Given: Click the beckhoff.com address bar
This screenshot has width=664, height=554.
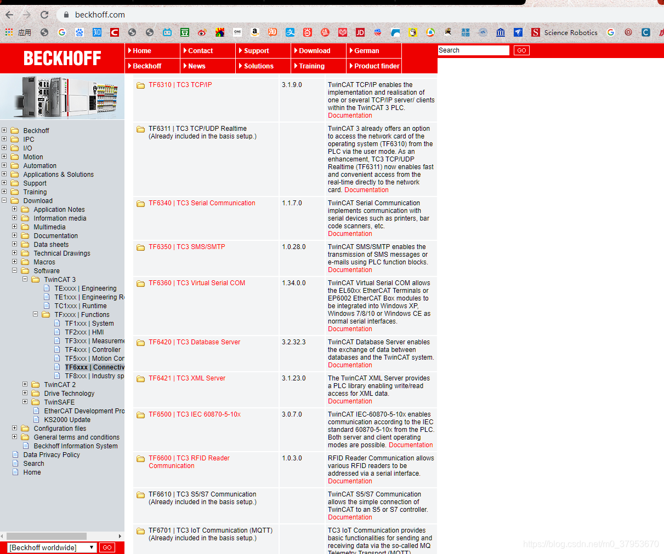Looking at the screenshot, I should coord(100,15).
